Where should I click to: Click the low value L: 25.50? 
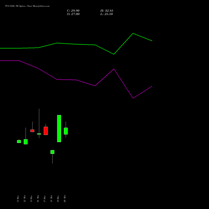(107, 14)
